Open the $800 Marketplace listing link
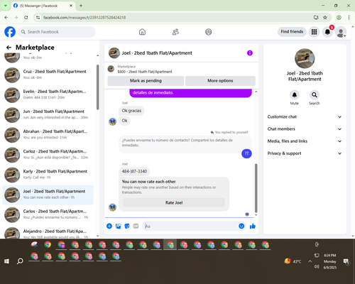This screenshot has width=355, height=284. tap(145, 72)
